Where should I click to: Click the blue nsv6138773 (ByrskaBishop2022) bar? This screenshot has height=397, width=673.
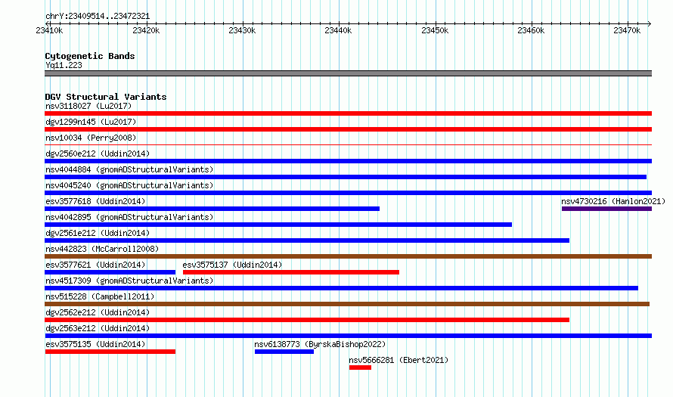[x=284, y=352]
